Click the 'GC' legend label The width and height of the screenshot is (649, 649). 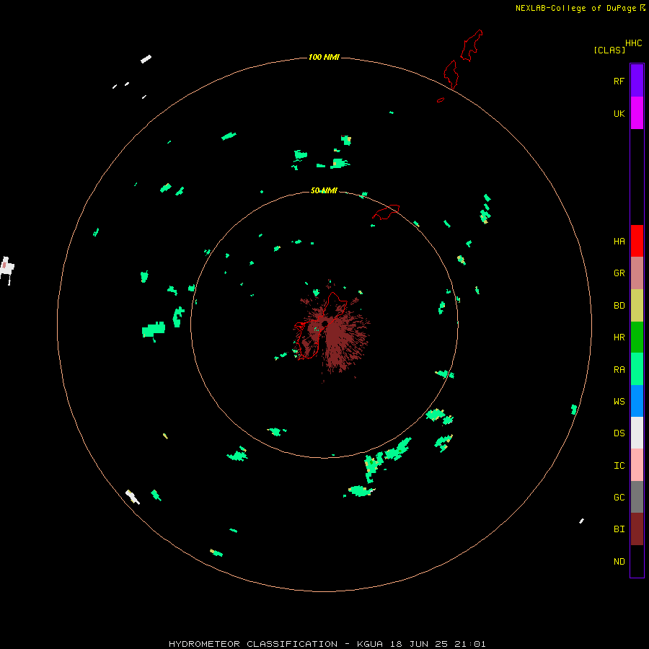click(x=619, y=497)
